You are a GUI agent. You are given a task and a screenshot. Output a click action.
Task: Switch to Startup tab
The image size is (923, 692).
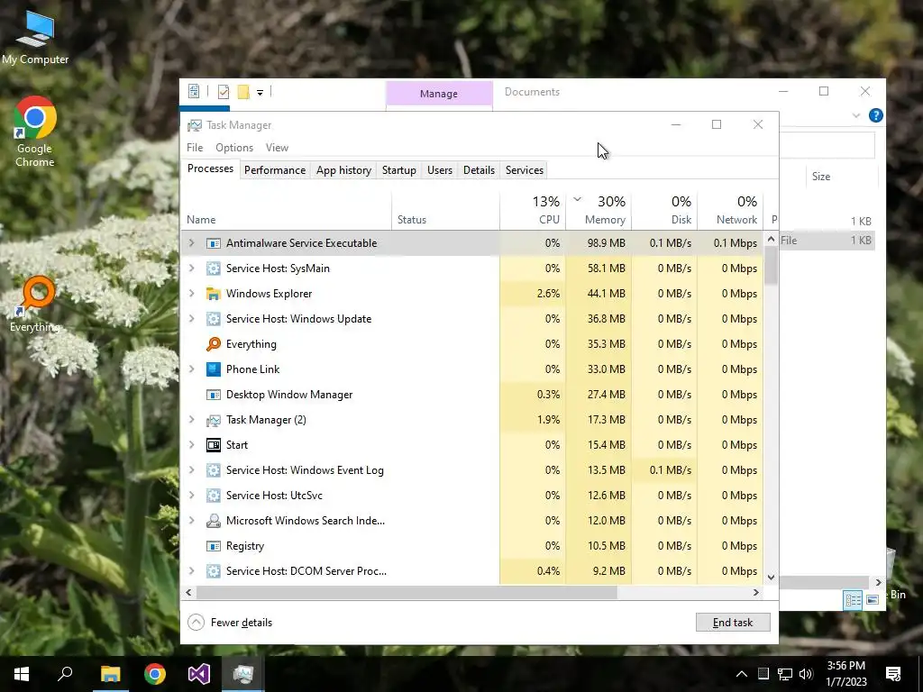(x=399, y=170)
